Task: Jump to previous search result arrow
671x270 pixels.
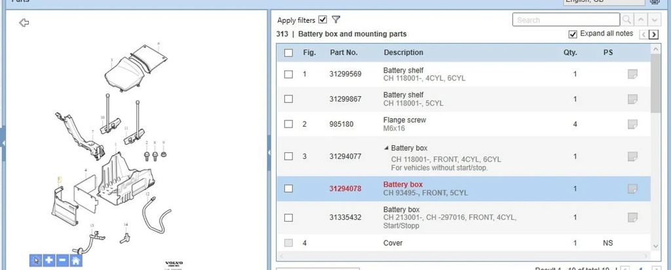Action: pos(641,20)
